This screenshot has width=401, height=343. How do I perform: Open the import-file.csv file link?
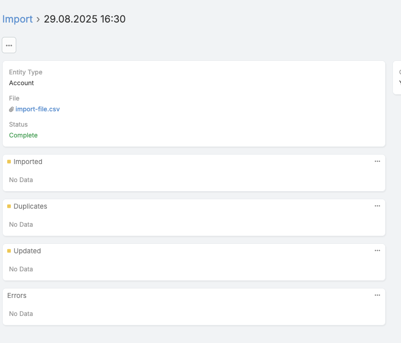pos(37,109)
